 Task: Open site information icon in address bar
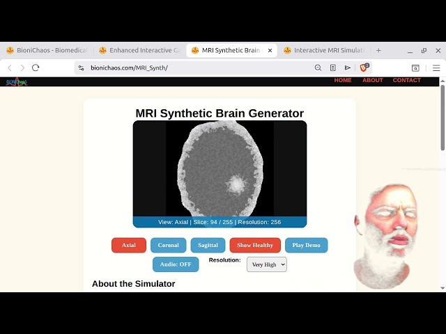pyautogui.click(x=82, y=68)
